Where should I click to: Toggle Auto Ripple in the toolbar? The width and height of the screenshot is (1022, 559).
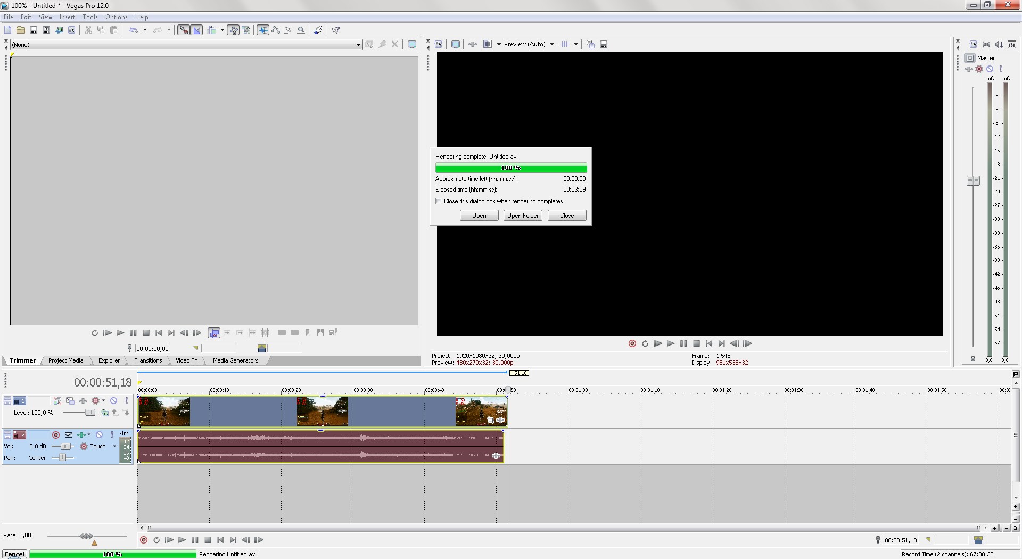(x=212, y=30)
